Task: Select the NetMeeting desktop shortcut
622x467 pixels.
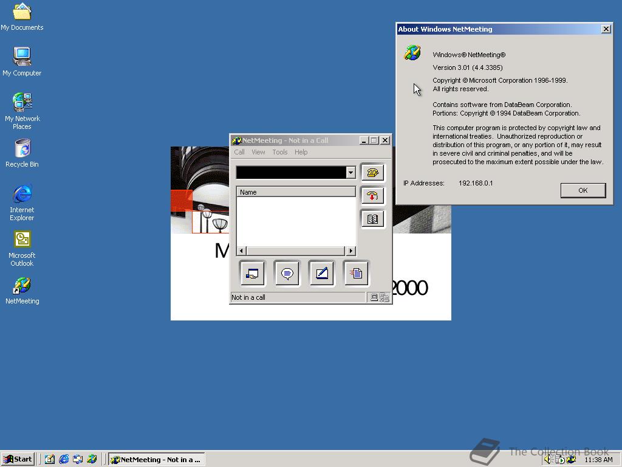Action: point(22,291)
